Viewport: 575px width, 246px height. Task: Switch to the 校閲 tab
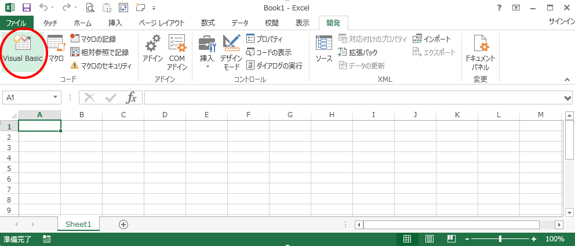[272, 23]
